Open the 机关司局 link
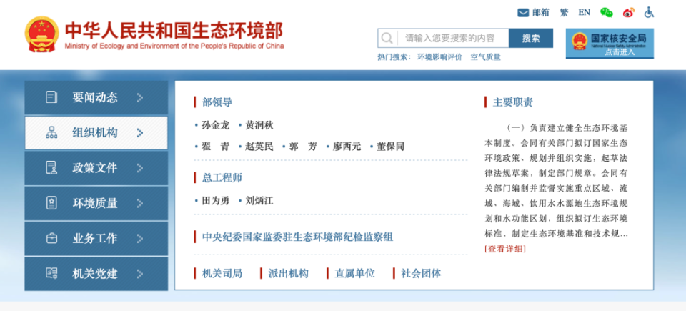The image size is (686, 311). pyautogui.click(x=222, y=274)
